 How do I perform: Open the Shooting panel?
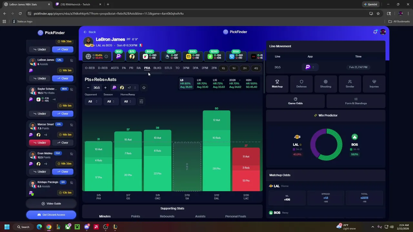click(326, 84)
